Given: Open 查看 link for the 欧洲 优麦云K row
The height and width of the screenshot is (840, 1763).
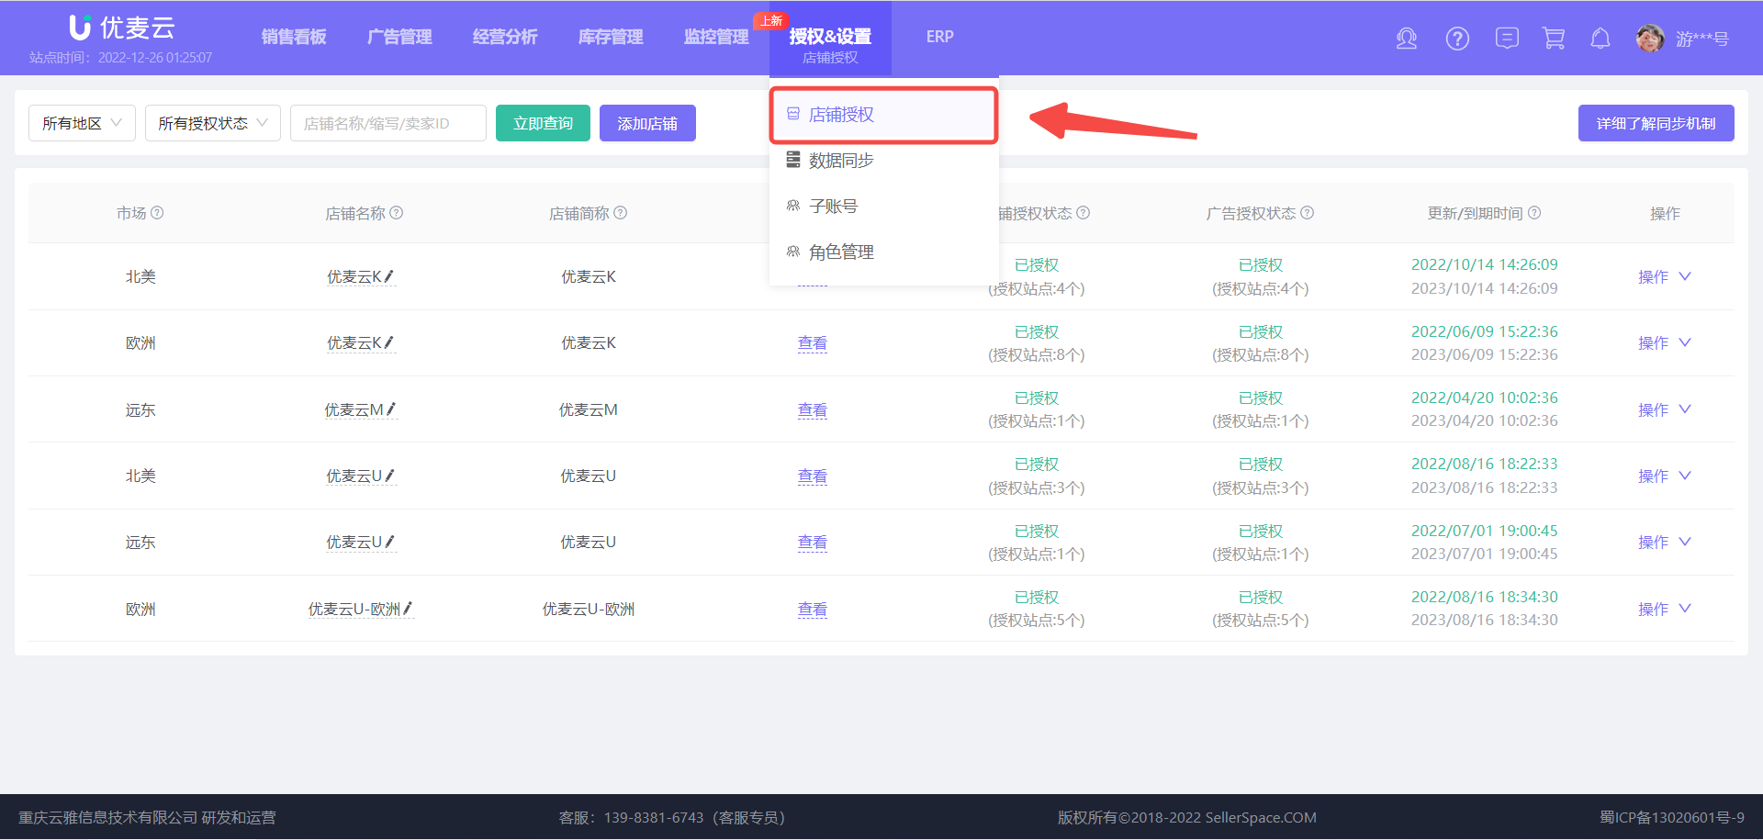Looking at the screenshot, I should point(812,342).
